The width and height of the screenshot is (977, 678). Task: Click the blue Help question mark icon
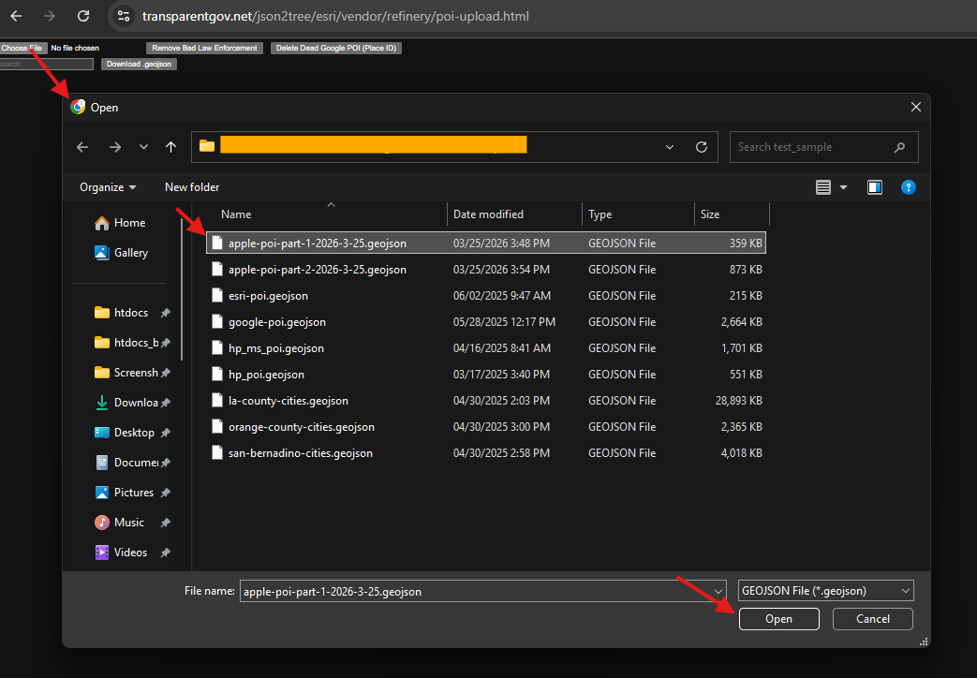tap(908, 187)
